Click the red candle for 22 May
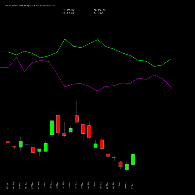Image resolution: width=195 pixels, height=195 pixels. click(x=102, y=144)
